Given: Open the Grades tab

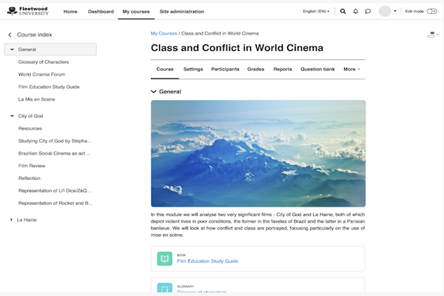Looking at the screenshot, I should pos(256,69).
